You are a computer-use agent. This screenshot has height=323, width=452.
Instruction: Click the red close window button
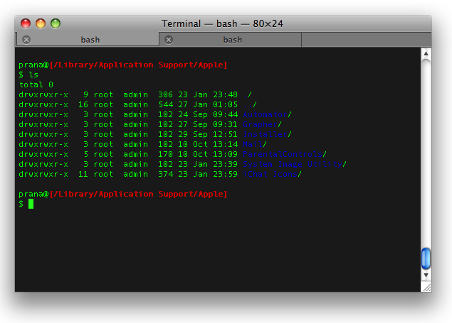(26, 23)
